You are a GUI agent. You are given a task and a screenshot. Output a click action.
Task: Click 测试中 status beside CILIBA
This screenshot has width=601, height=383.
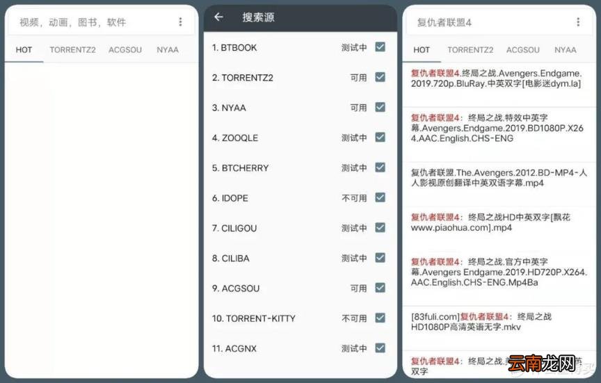coord(354,258)
